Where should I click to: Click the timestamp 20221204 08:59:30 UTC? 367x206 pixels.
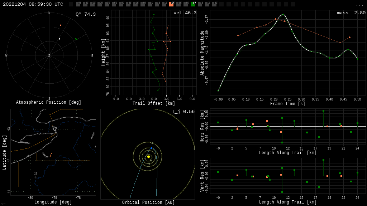[x=33, y=4]
